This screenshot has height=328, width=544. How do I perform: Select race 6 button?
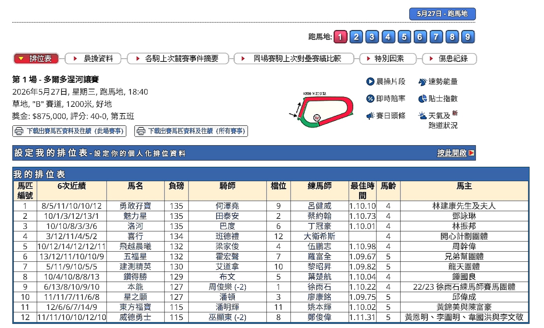(x=420, y=37)
